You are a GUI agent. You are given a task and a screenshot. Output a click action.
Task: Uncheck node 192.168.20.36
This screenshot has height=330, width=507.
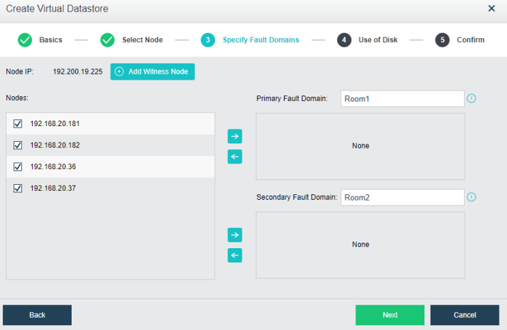[18, 167]
